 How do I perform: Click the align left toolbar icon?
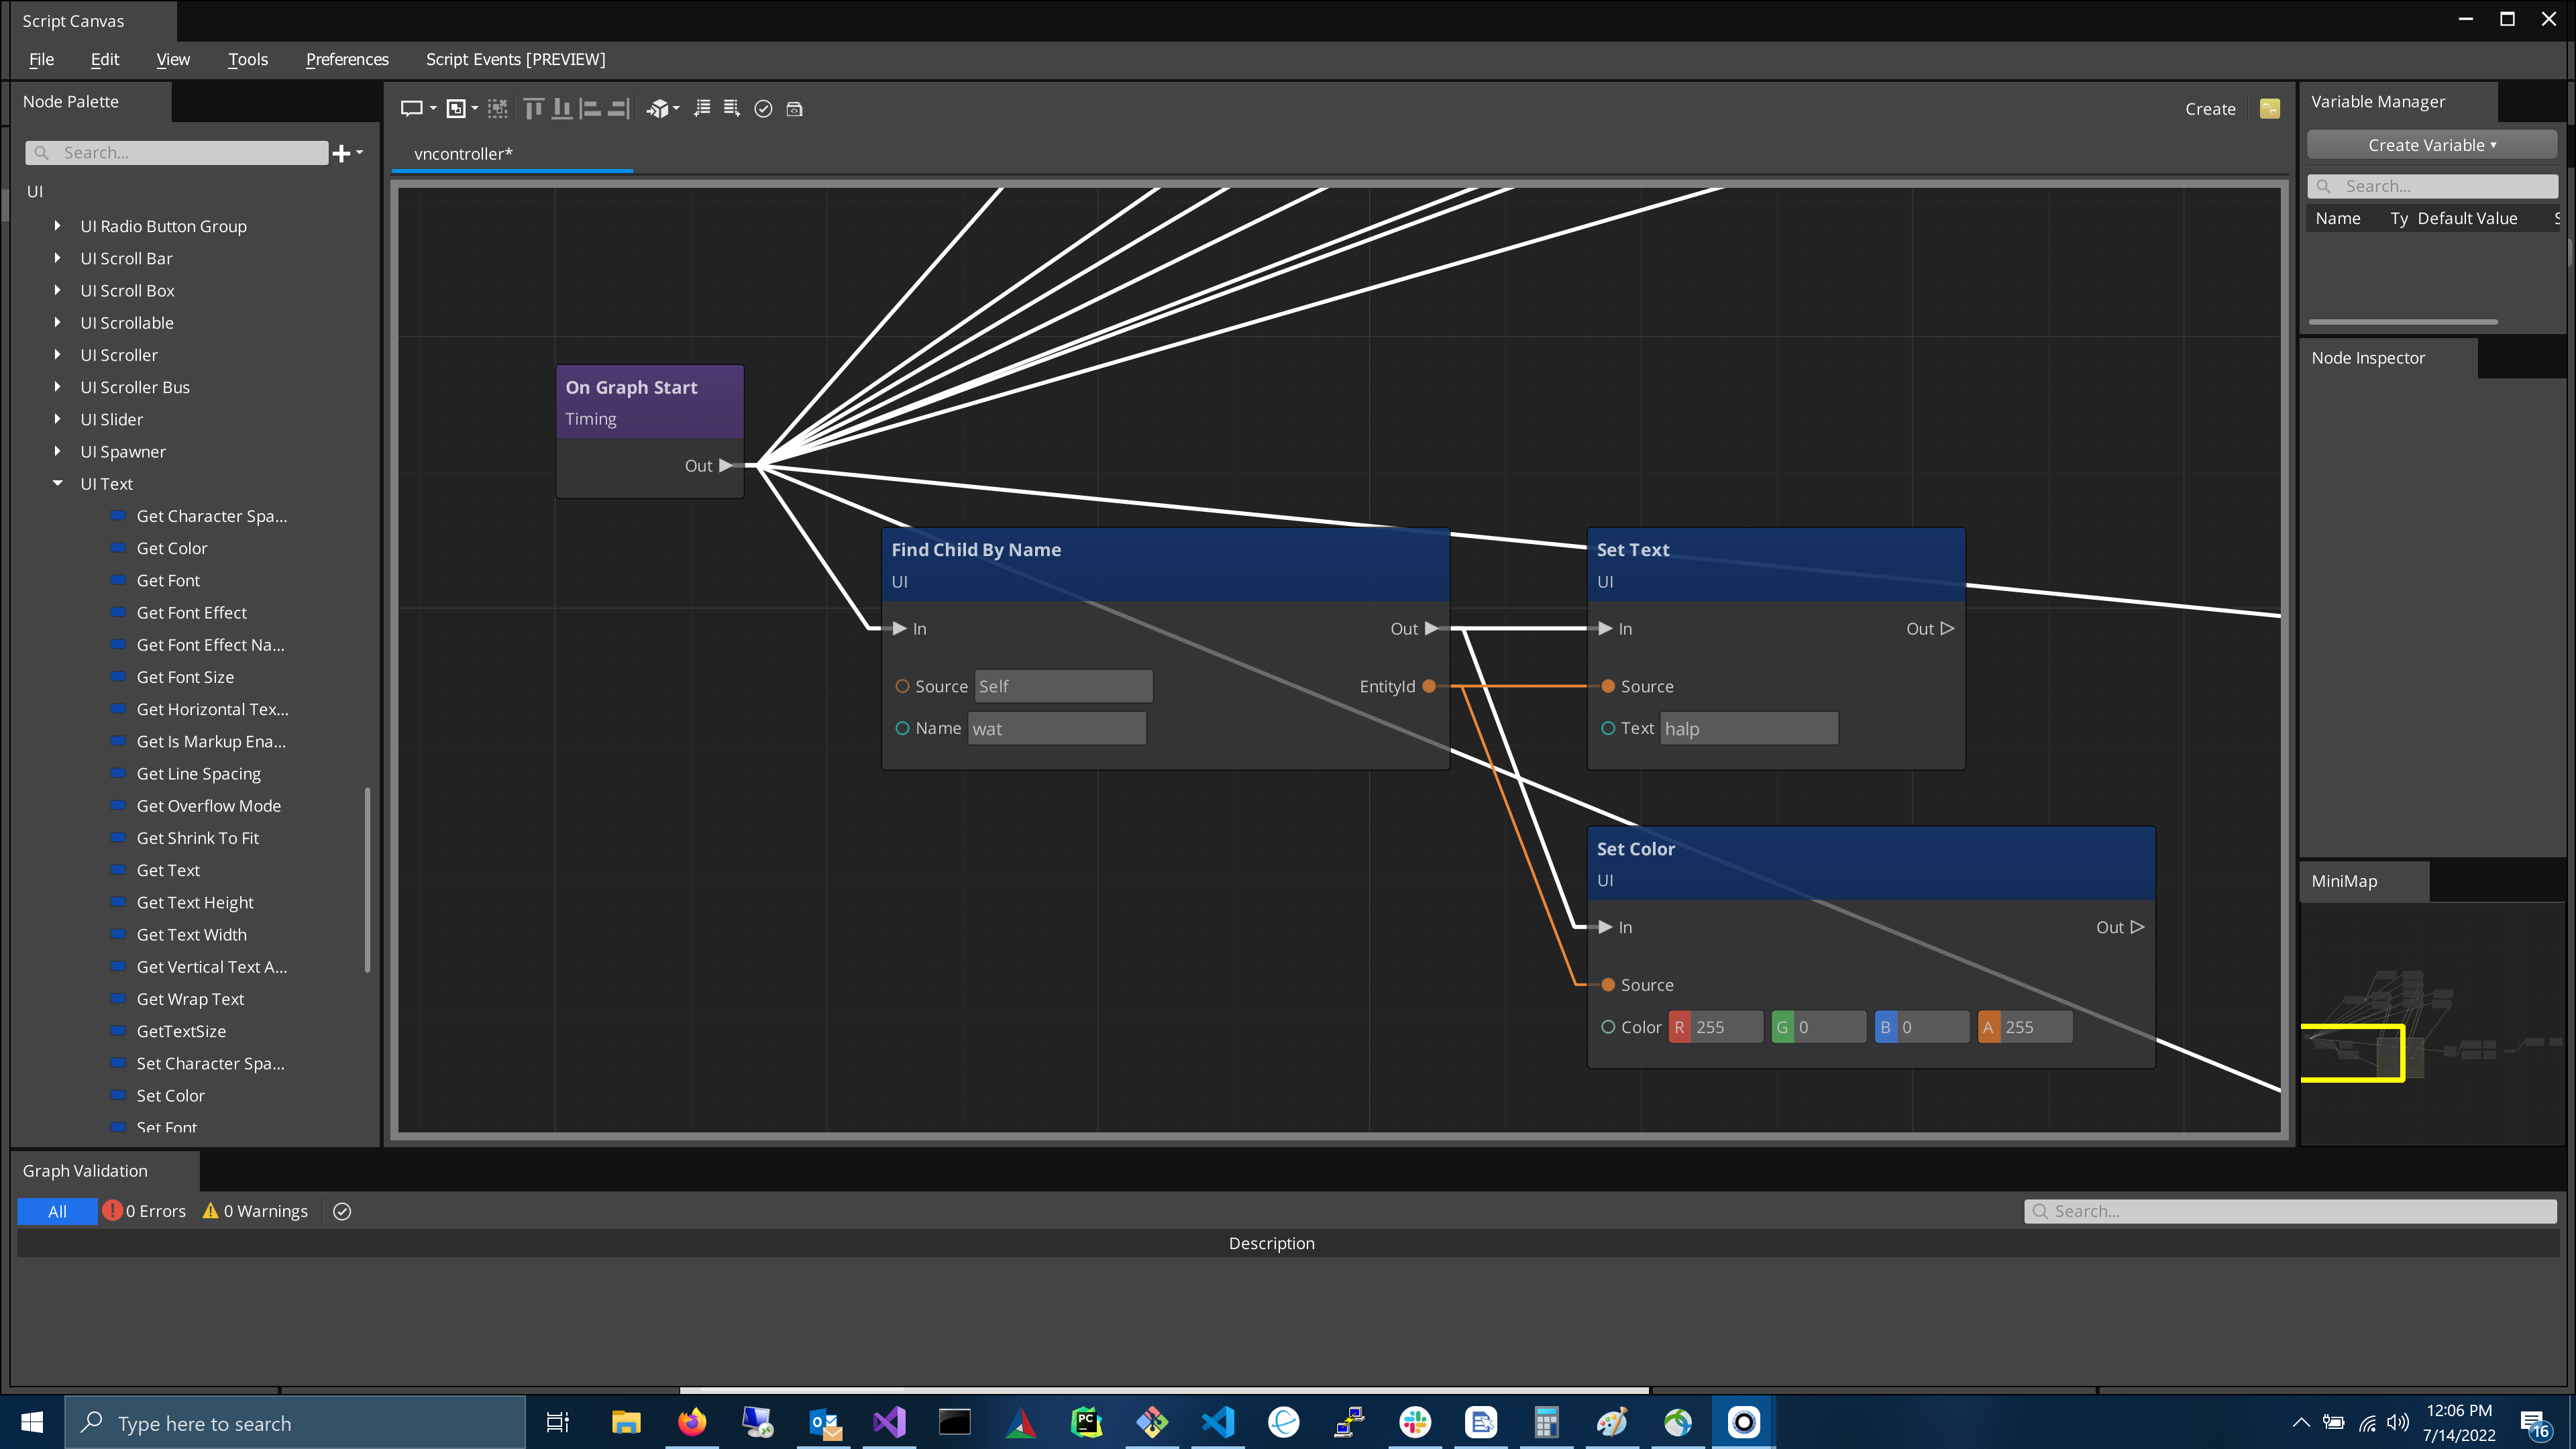click(590, 109)
